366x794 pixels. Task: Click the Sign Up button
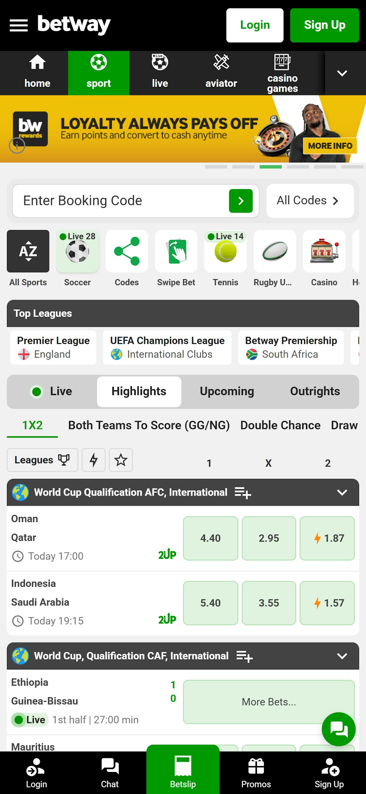click(x=325, y=25)
